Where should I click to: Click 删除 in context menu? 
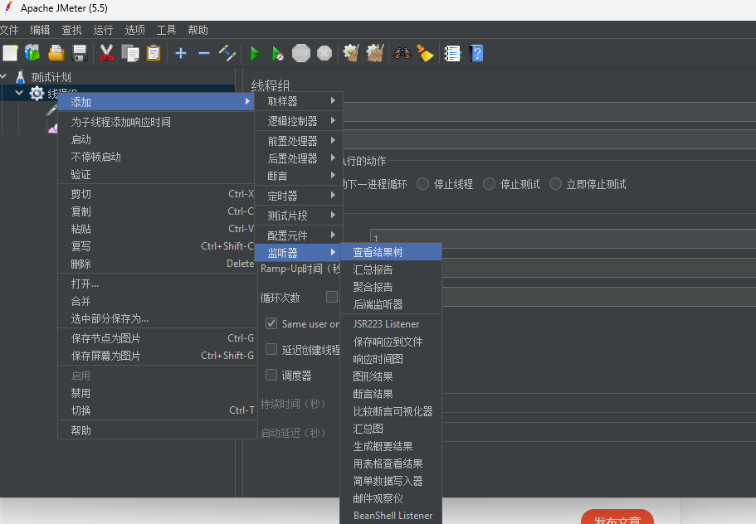click(x=158, y=264)
